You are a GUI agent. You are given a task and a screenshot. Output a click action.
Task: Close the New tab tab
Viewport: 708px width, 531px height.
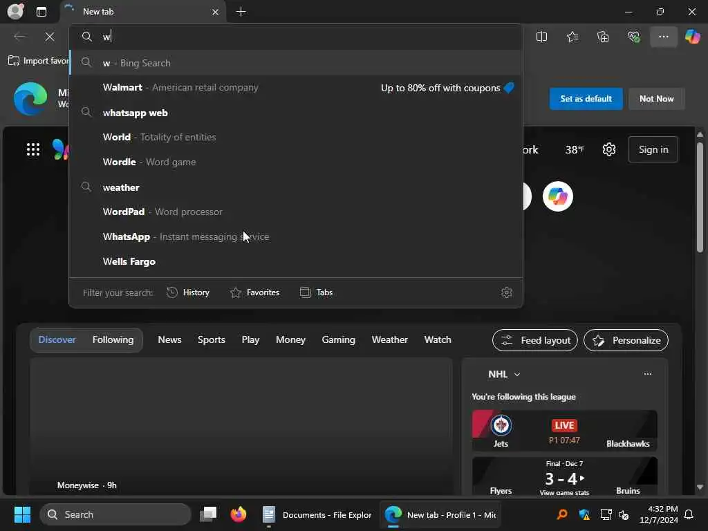point(216,12)
